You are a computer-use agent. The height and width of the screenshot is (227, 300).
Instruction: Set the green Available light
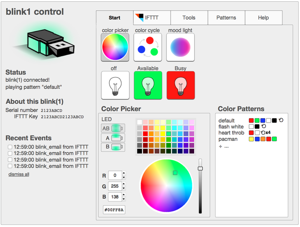pyautogui.click(x=148, y=85)
